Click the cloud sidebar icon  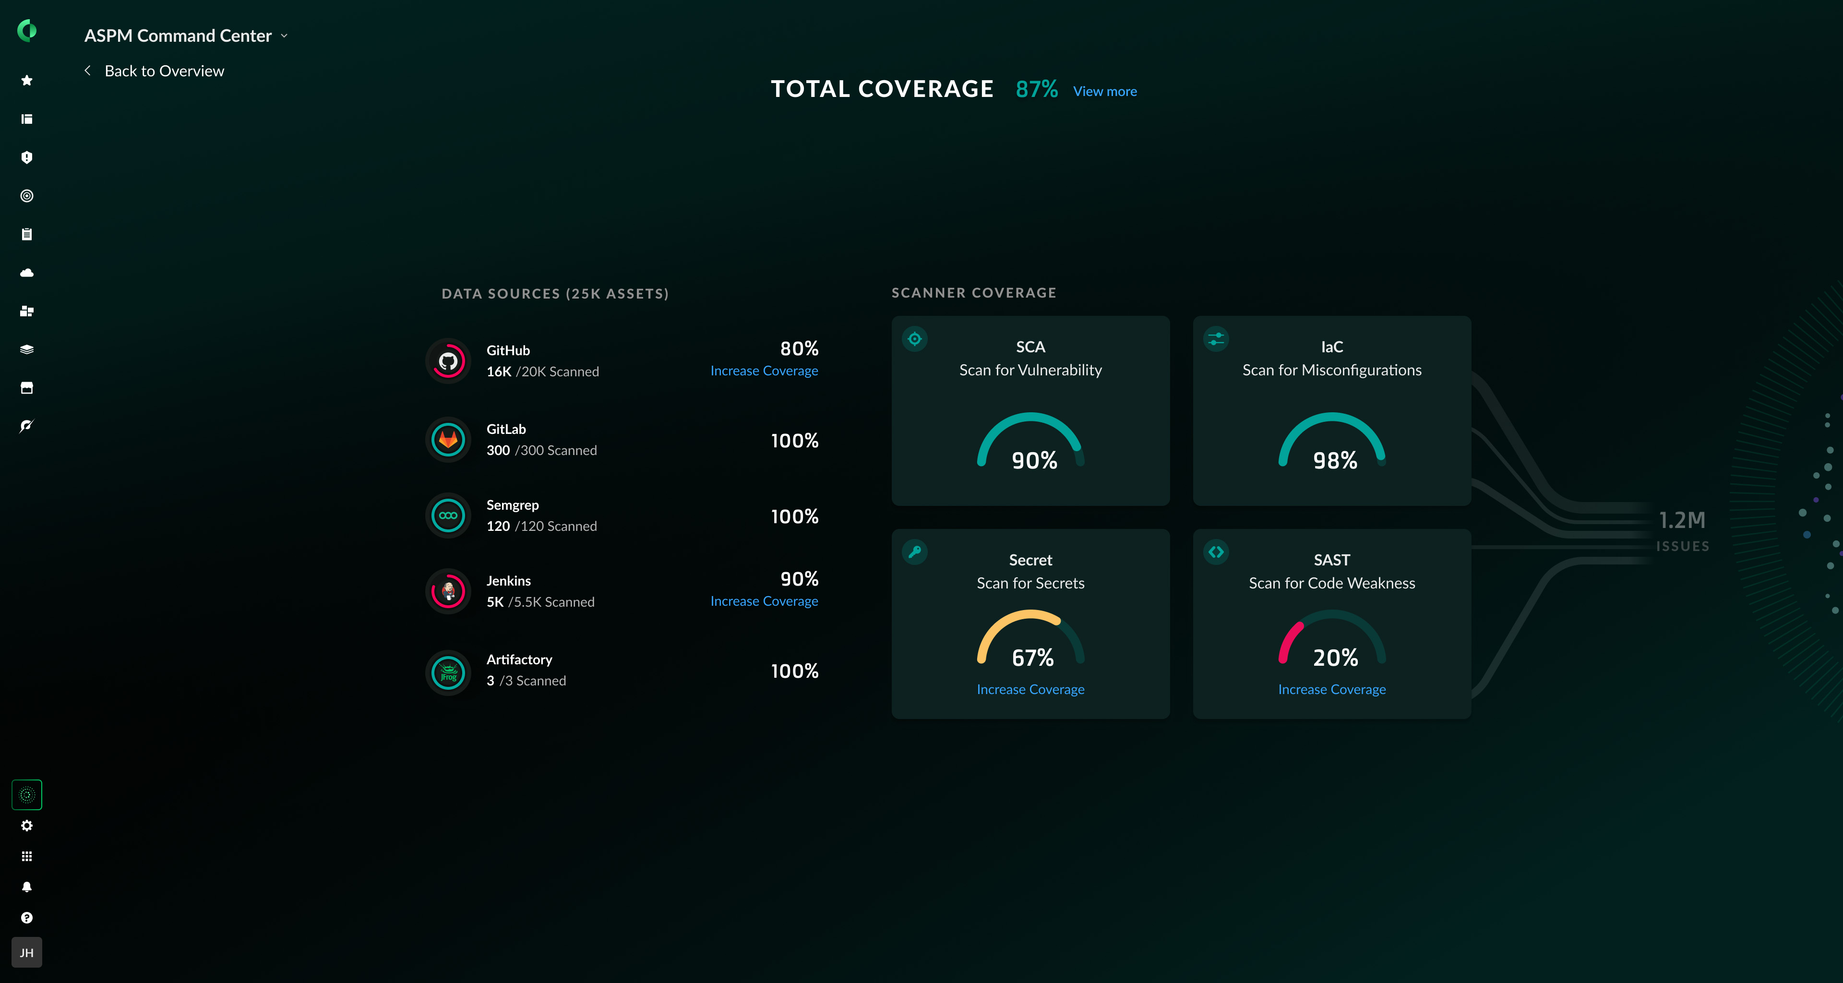26,273
